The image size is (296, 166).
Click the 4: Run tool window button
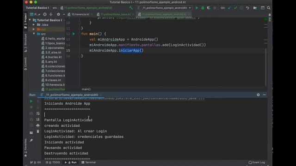[x=71, y=162]
